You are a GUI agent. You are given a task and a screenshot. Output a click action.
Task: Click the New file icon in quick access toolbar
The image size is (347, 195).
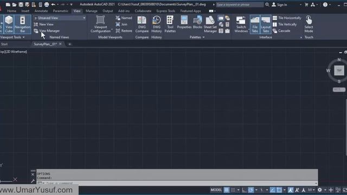click(x=8, y=4)
